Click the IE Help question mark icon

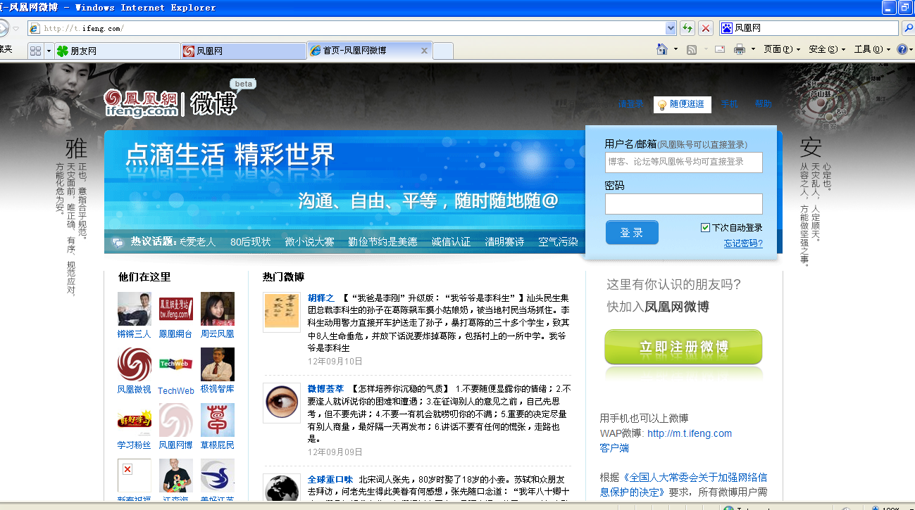901,49
